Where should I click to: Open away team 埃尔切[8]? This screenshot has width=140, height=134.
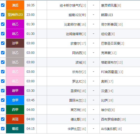point(108,110)
